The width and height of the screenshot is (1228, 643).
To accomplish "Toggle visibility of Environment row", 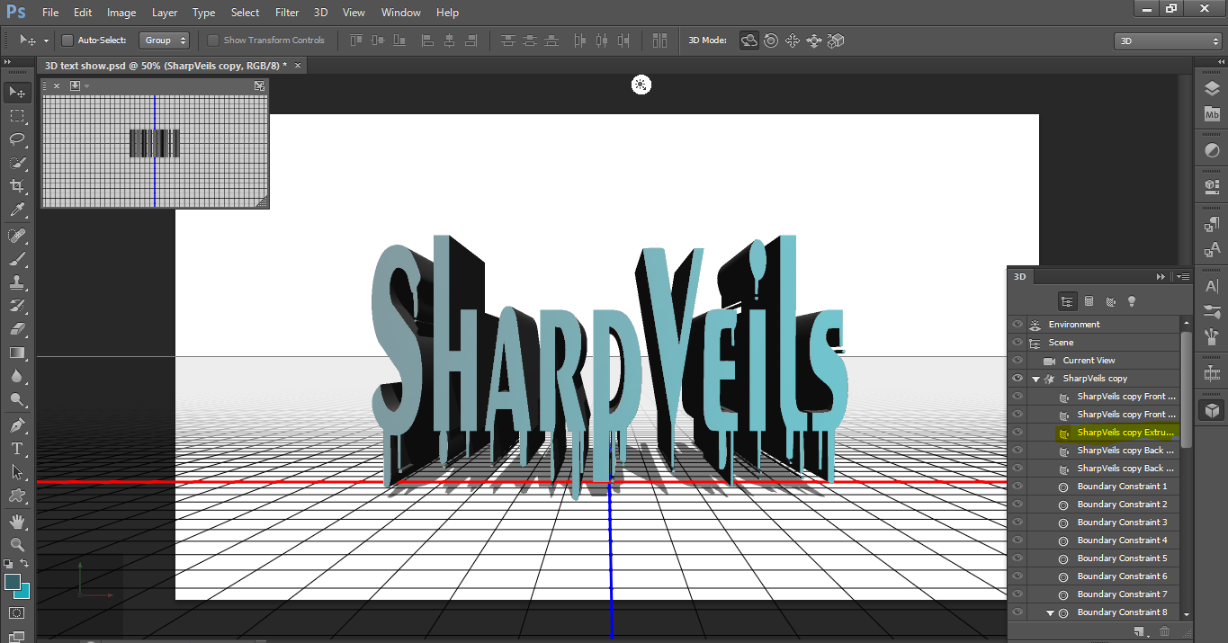I will pos(1017,324).
